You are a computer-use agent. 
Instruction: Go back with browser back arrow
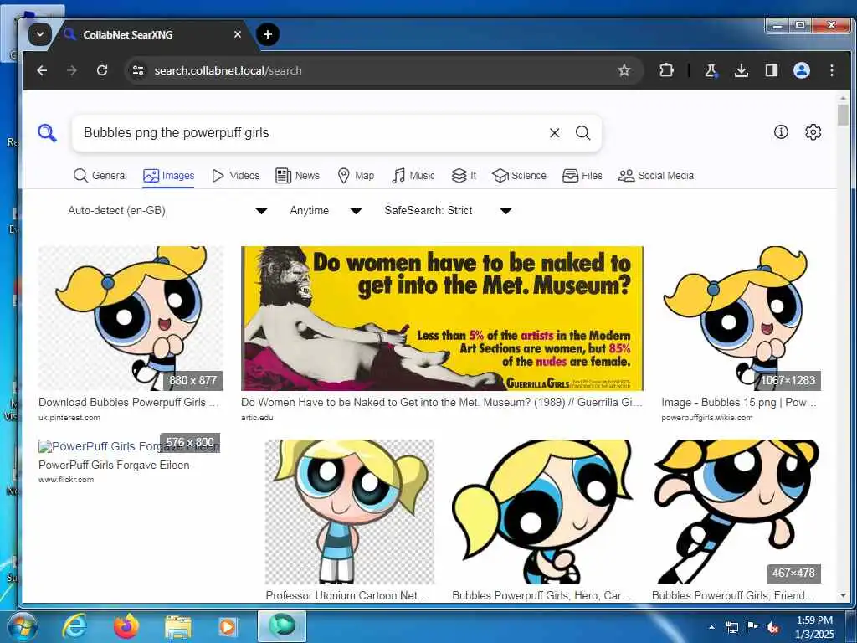(42, 70)
